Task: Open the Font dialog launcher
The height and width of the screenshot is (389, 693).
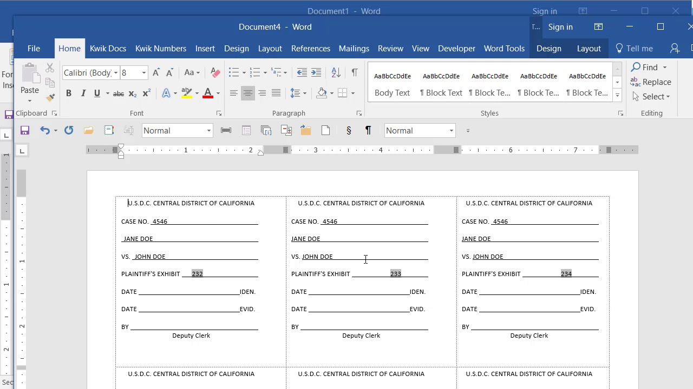Action: pyautogui.click(x=219, y=113)
